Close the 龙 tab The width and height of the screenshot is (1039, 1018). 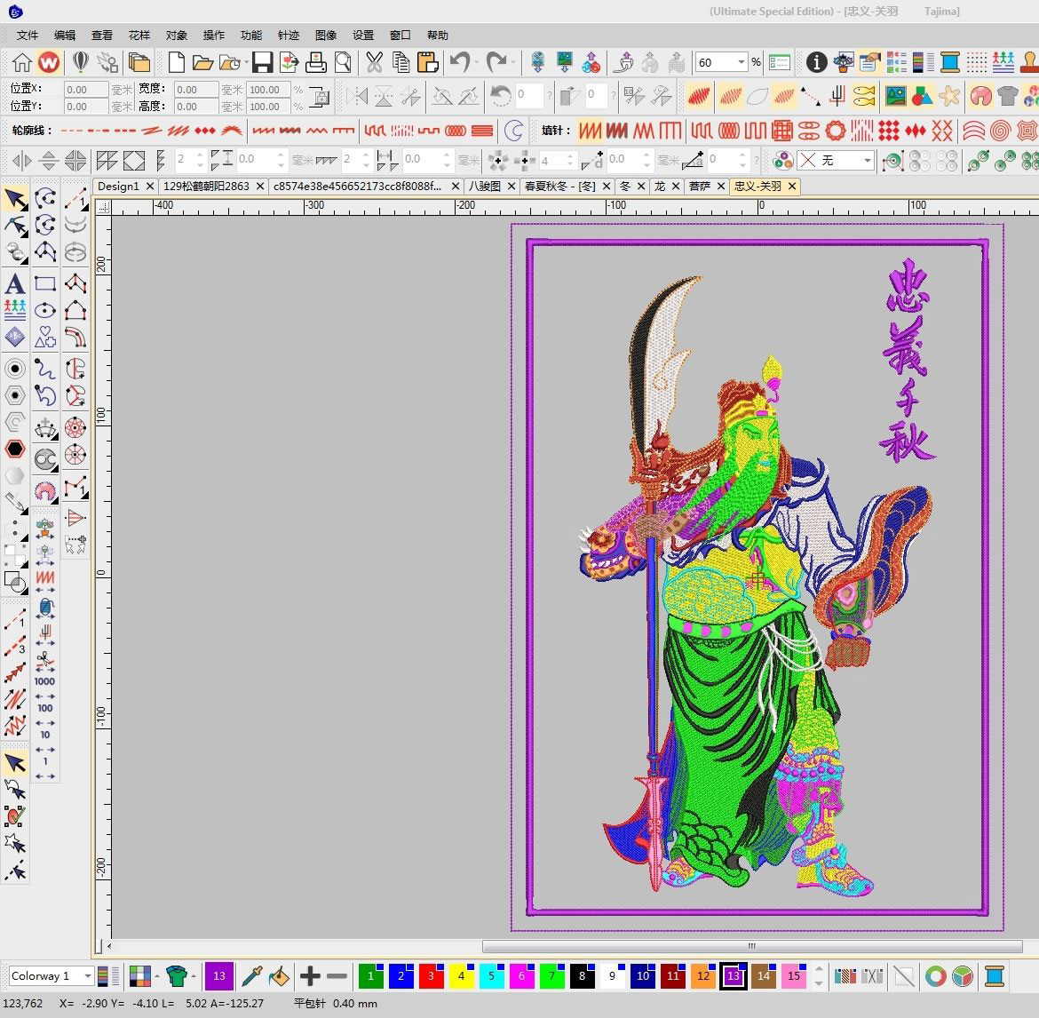pyautogui.click(x=676, y=187)
